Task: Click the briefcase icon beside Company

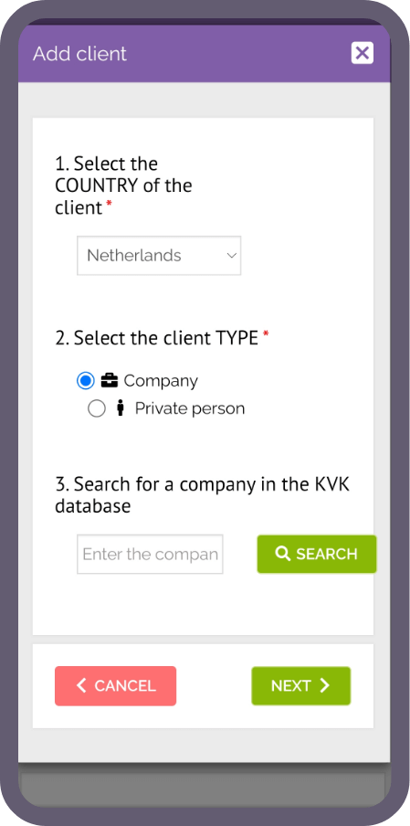Action: (109, 380)
